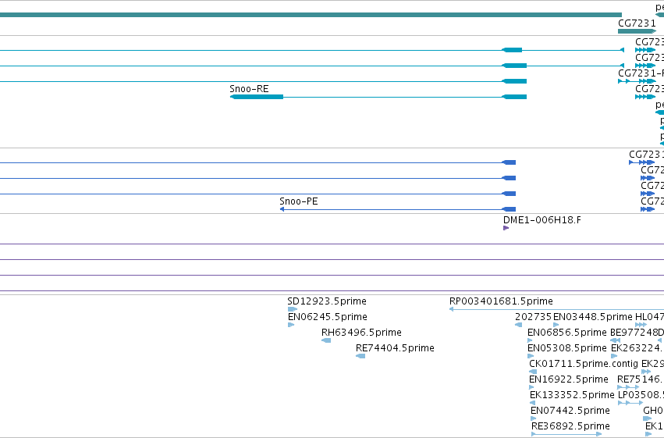
Task: Open the Snoo-PE label
Action: (299, 201)
